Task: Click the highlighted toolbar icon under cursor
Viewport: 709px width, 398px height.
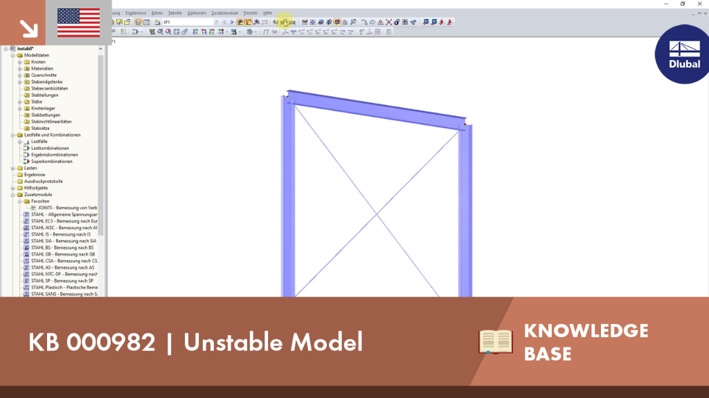Action: coord(285,22)
